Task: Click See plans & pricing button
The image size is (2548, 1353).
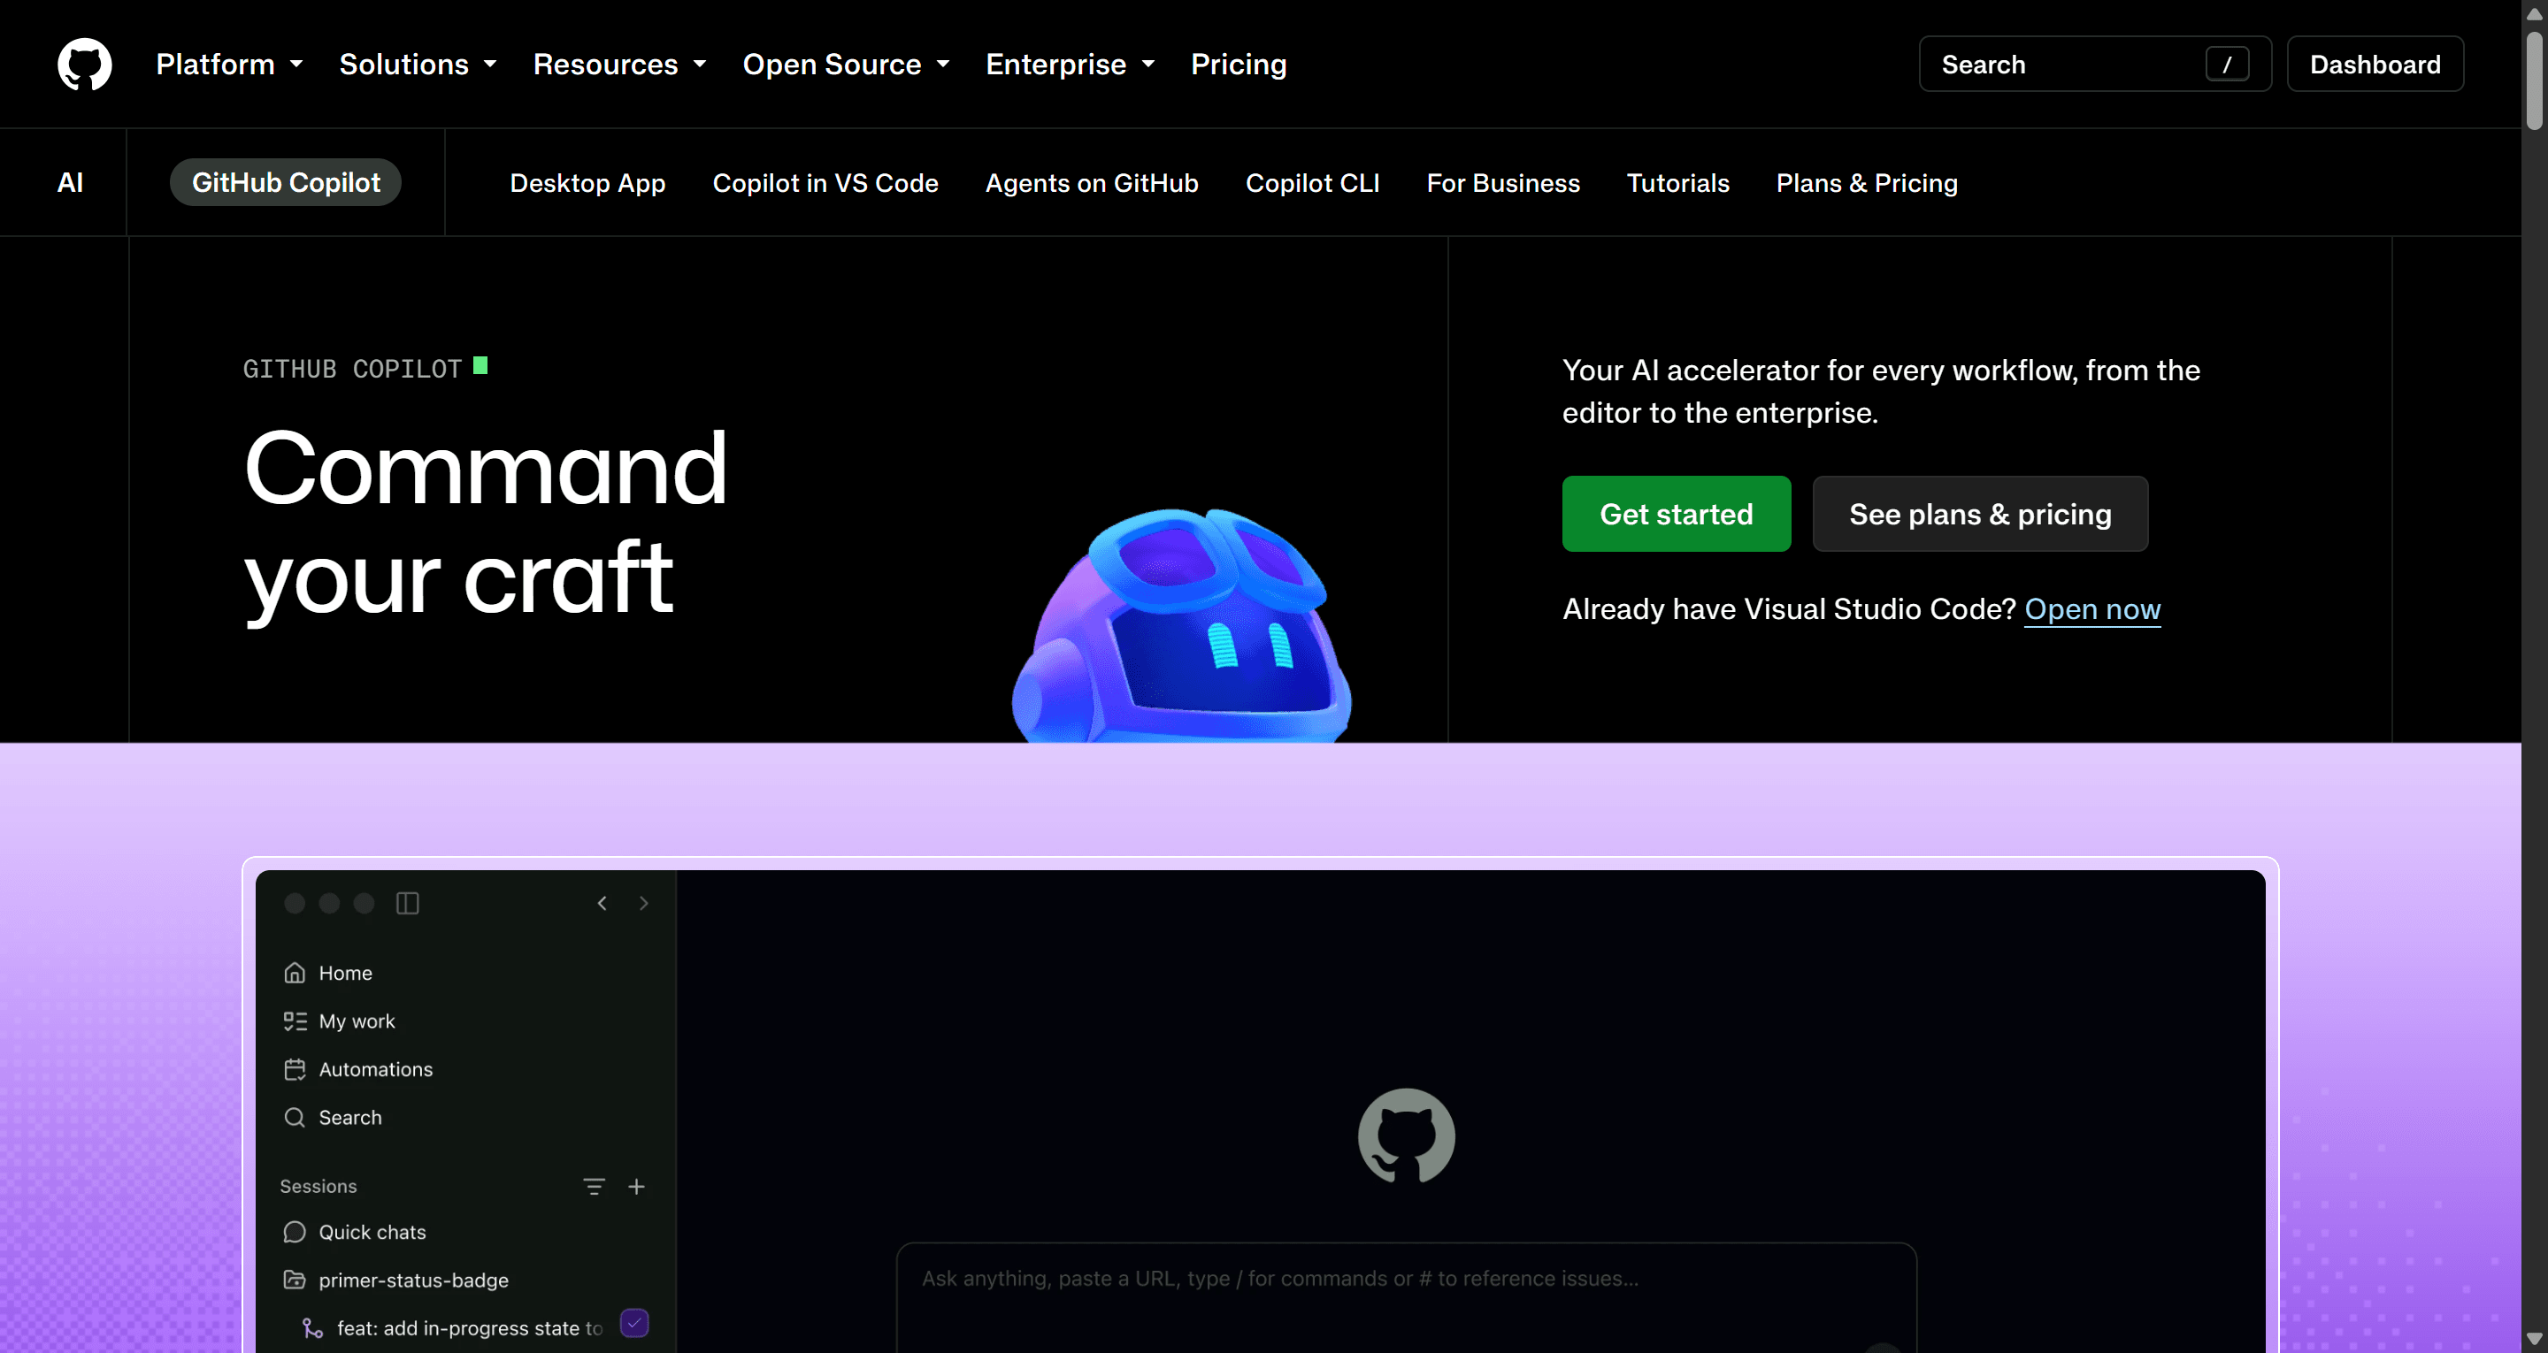Action: point(1980,515)
